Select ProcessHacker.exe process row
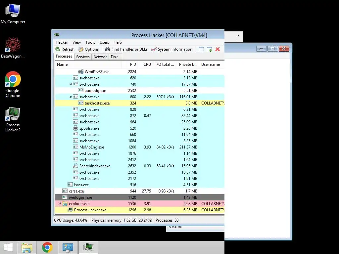The width and height of the screenshot is (339, 254). (x=139, y=210)
